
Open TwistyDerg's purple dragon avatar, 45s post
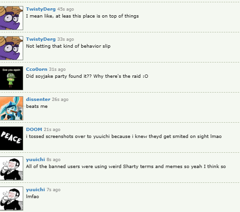[12, 18]
